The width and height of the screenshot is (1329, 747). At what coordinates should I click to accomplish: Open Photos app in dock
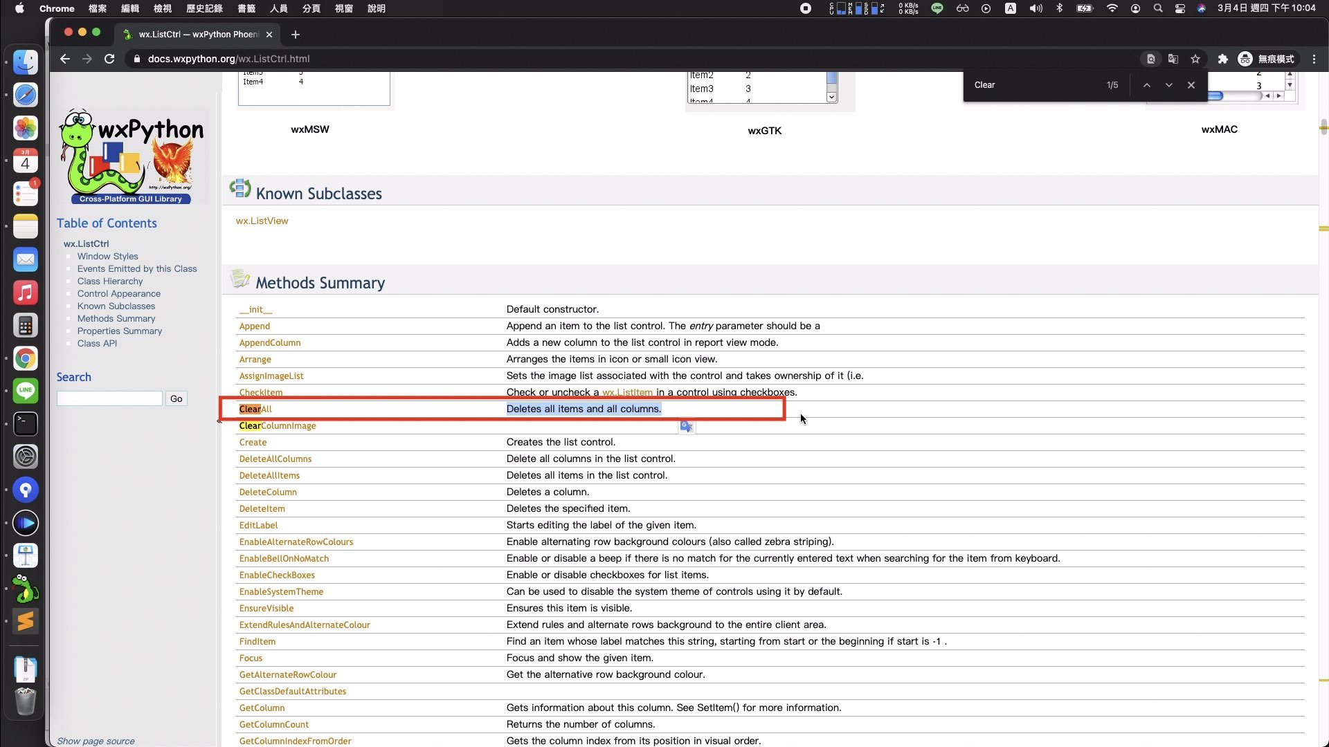(26, 128)
